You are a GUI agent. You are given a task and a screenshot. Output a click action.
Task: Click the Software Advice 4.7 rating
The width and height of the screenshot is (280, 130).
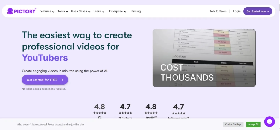[x=179, y=107]
